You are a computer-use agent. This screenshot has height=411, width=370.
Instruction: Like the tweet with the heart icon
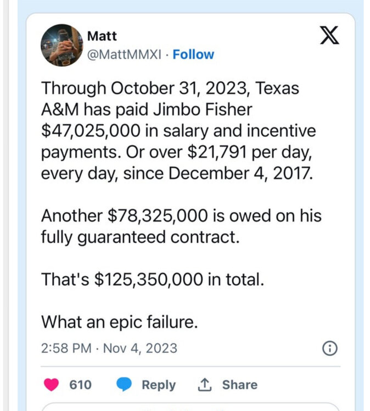click(x=52, y=385)
